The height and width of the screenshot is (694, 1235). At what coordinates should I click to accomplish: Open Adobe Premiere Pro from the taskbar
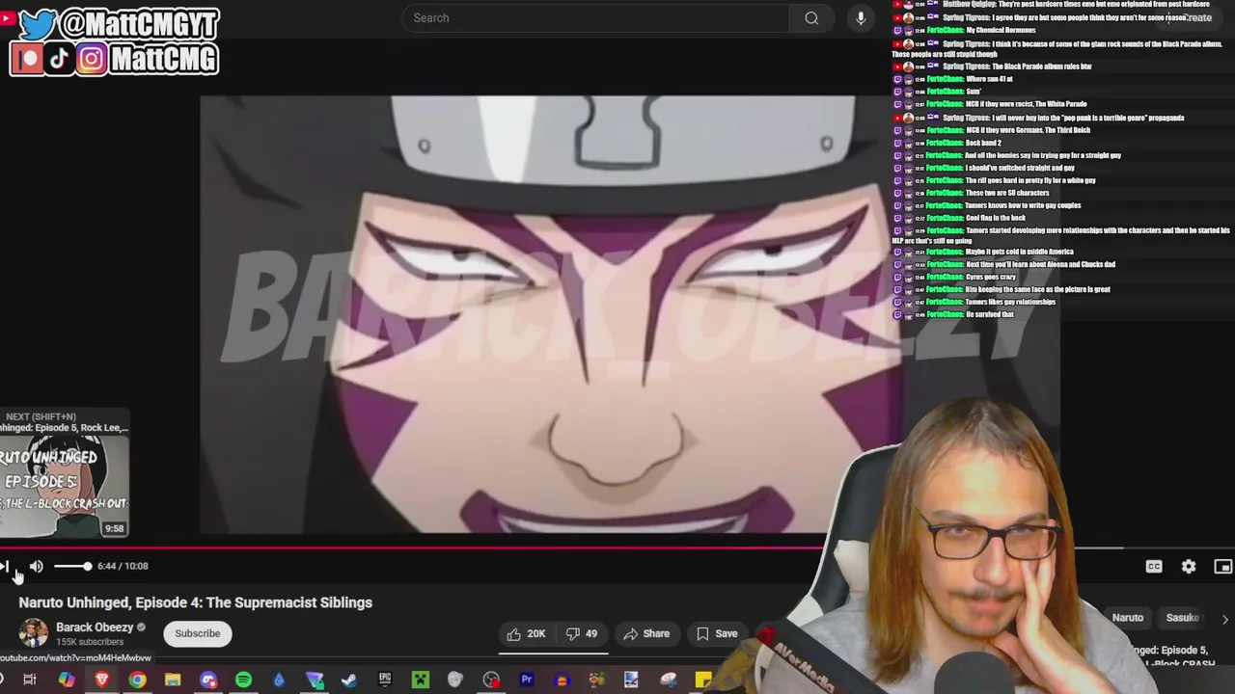pos(527,680)
